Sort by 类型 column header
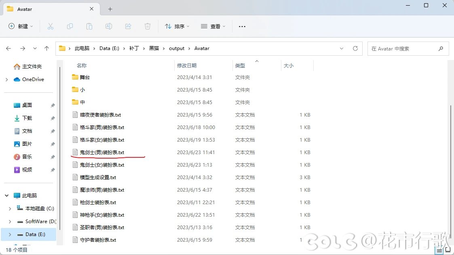 (x=240, y=66)
